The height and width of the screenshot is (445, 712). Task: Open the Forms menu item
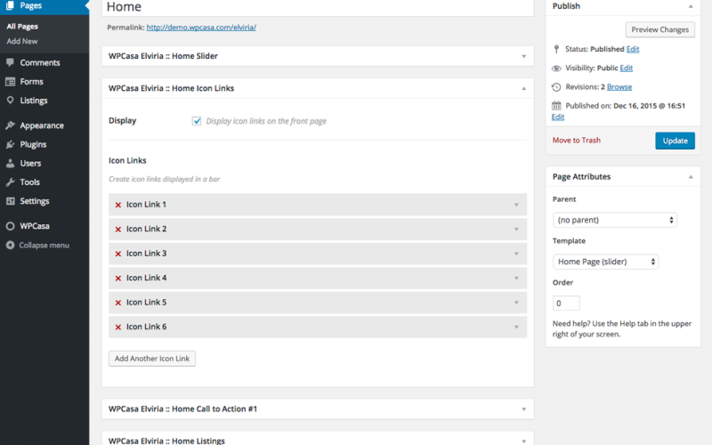[31, 82]
